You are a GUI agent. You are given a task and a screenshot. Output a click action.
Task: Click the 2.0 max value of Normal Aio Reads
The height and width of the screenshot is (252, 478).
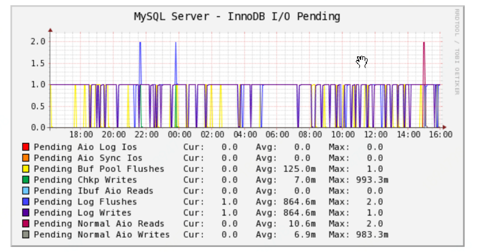coord(375,224)
